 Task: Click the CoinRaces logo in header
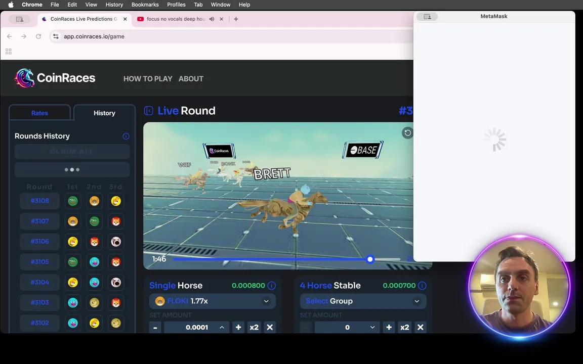coord(55,78)
